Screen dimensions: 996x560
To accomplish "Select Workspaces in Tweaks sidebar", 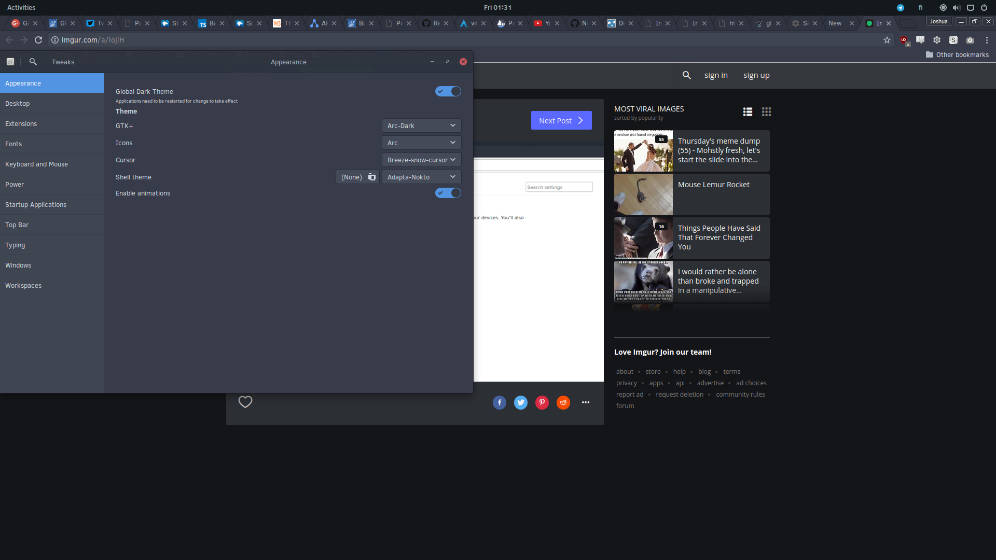I will point(52,285).
